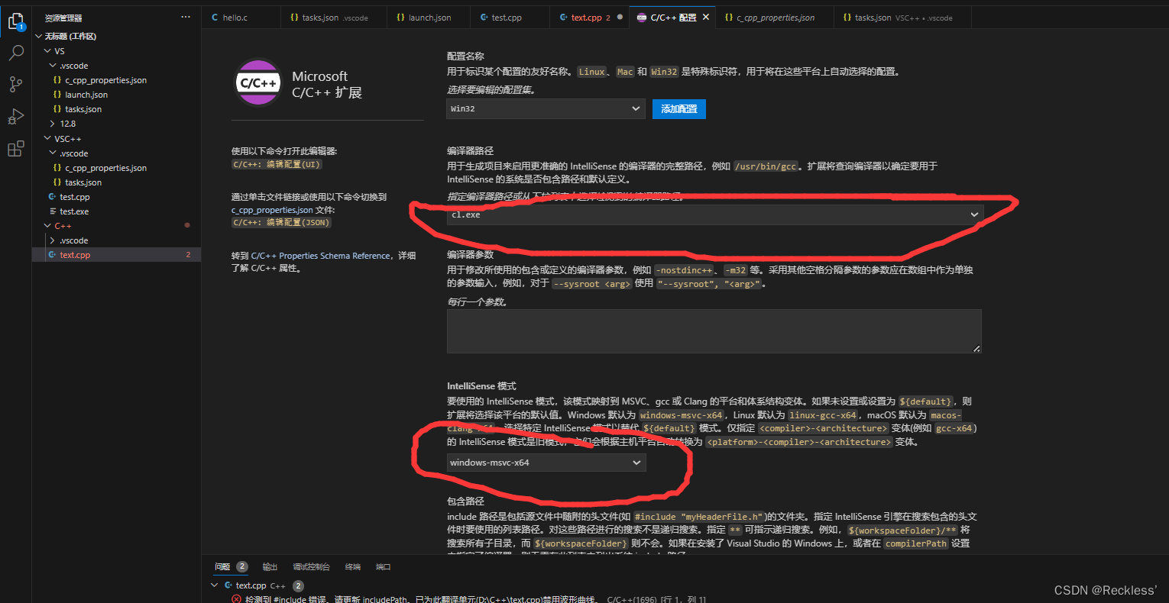This screenshot has height=603, width=1169.
Task: Open the windows-msvc-x64 IntelliSense mode dropdown
Action: pyautogui.click(x=546, y=462)
